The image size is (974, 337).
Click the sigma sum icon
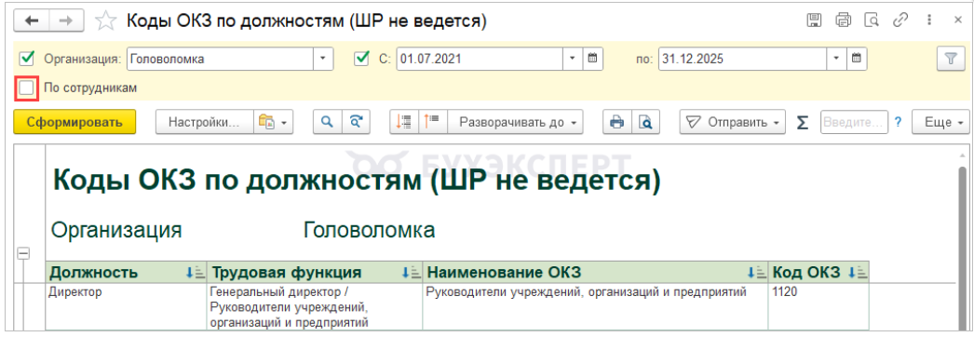803,122
